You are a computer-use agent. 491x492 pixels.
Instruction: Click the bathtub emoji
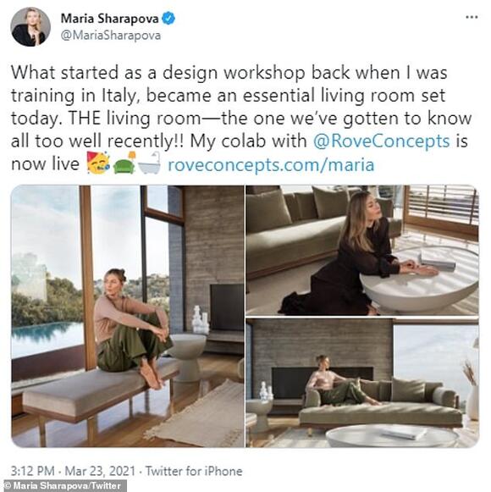149,163
